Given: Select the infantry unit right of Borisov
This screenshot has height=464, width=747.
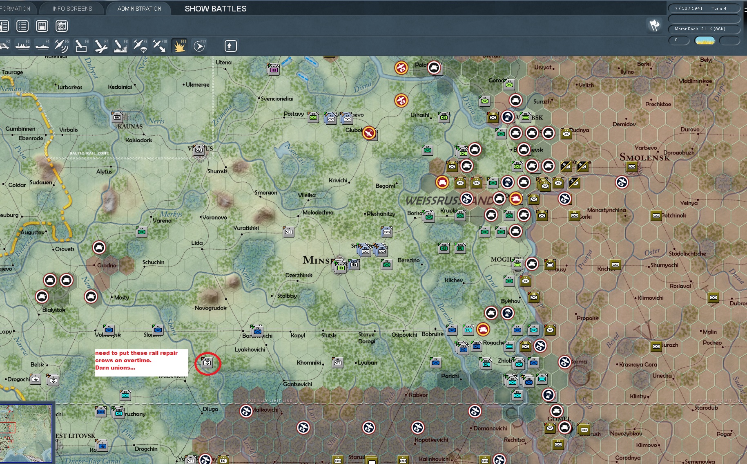Looking at the screenshot, I should (428, 216).
